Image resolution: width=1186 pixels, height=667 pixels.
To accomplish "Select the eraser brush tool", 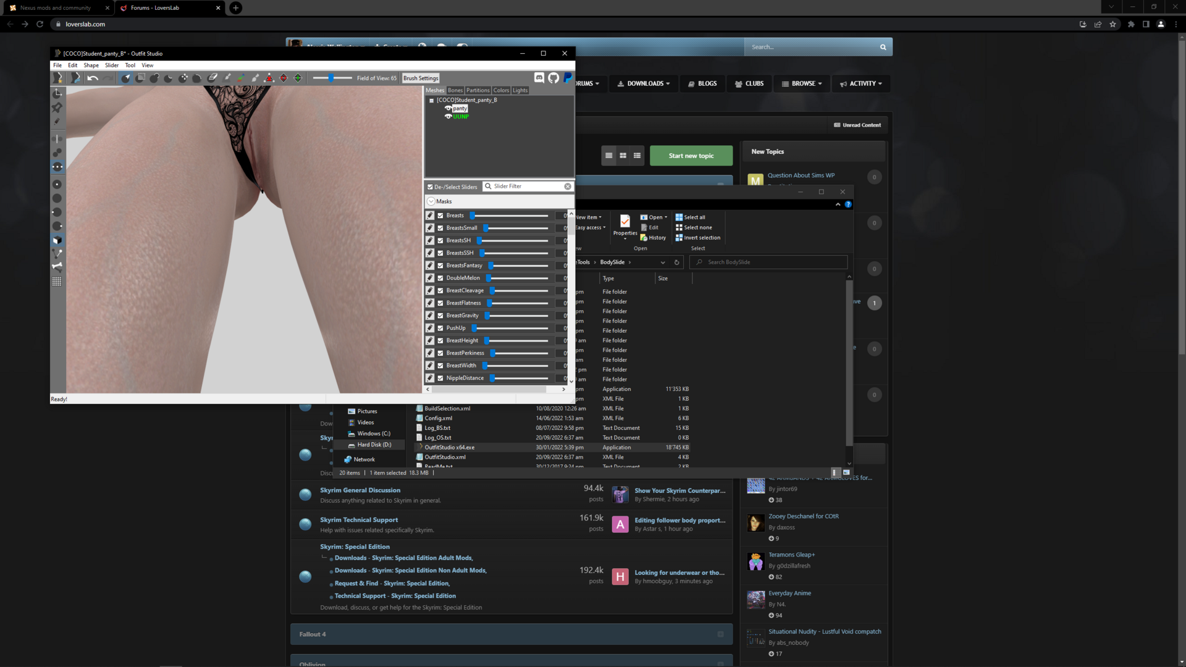I will click(212, 78).
